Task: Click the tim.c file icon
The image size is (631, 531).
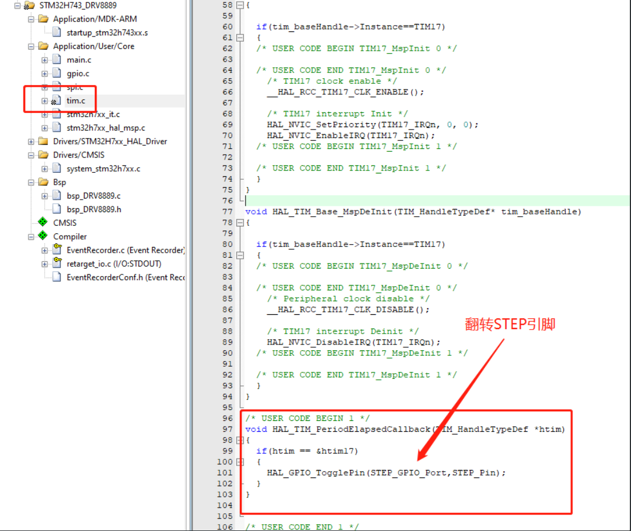Action: coord(57,100)
